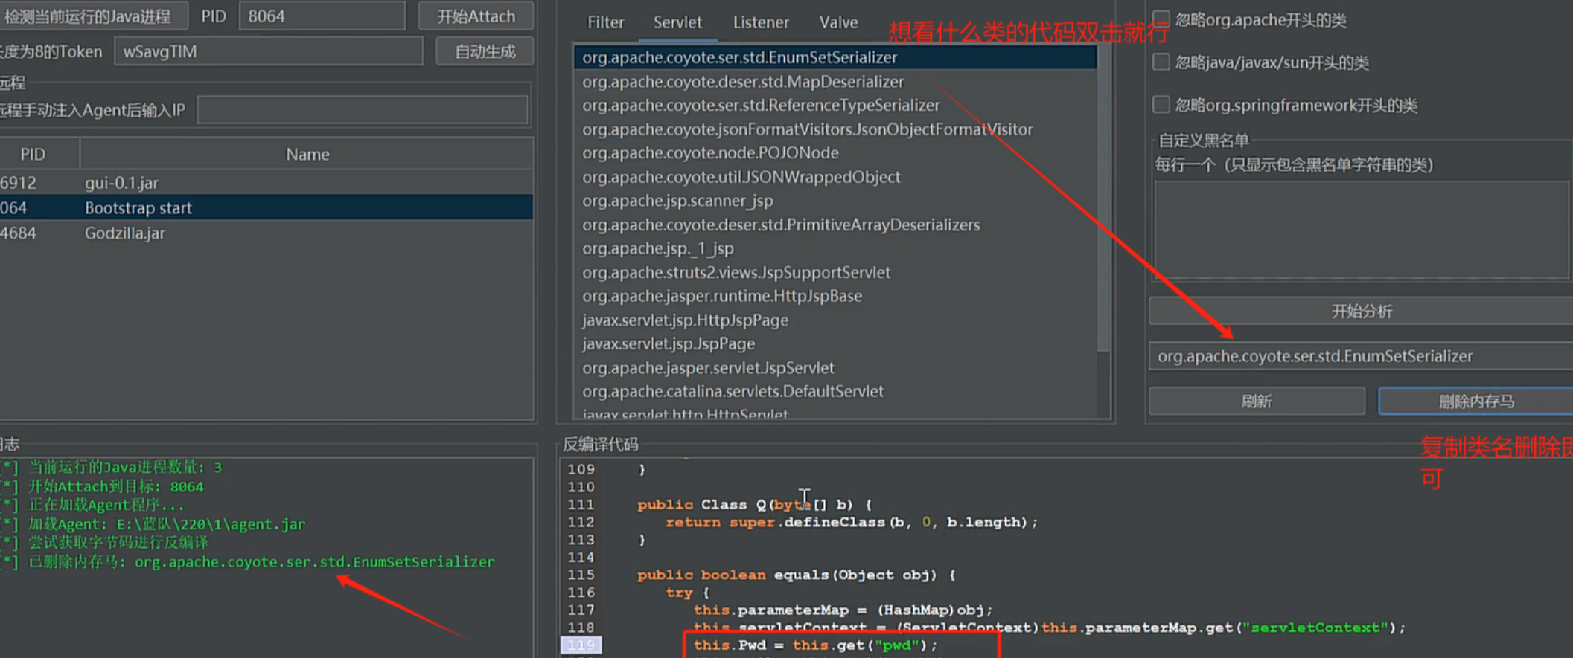This screenshot has width=1573, height=658.
Task: Focus the remote Agent IP input field
Action: (363, 110)
